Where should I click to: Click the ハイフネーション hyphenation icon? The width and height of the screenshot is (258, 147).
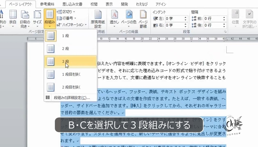pos(59,25)
